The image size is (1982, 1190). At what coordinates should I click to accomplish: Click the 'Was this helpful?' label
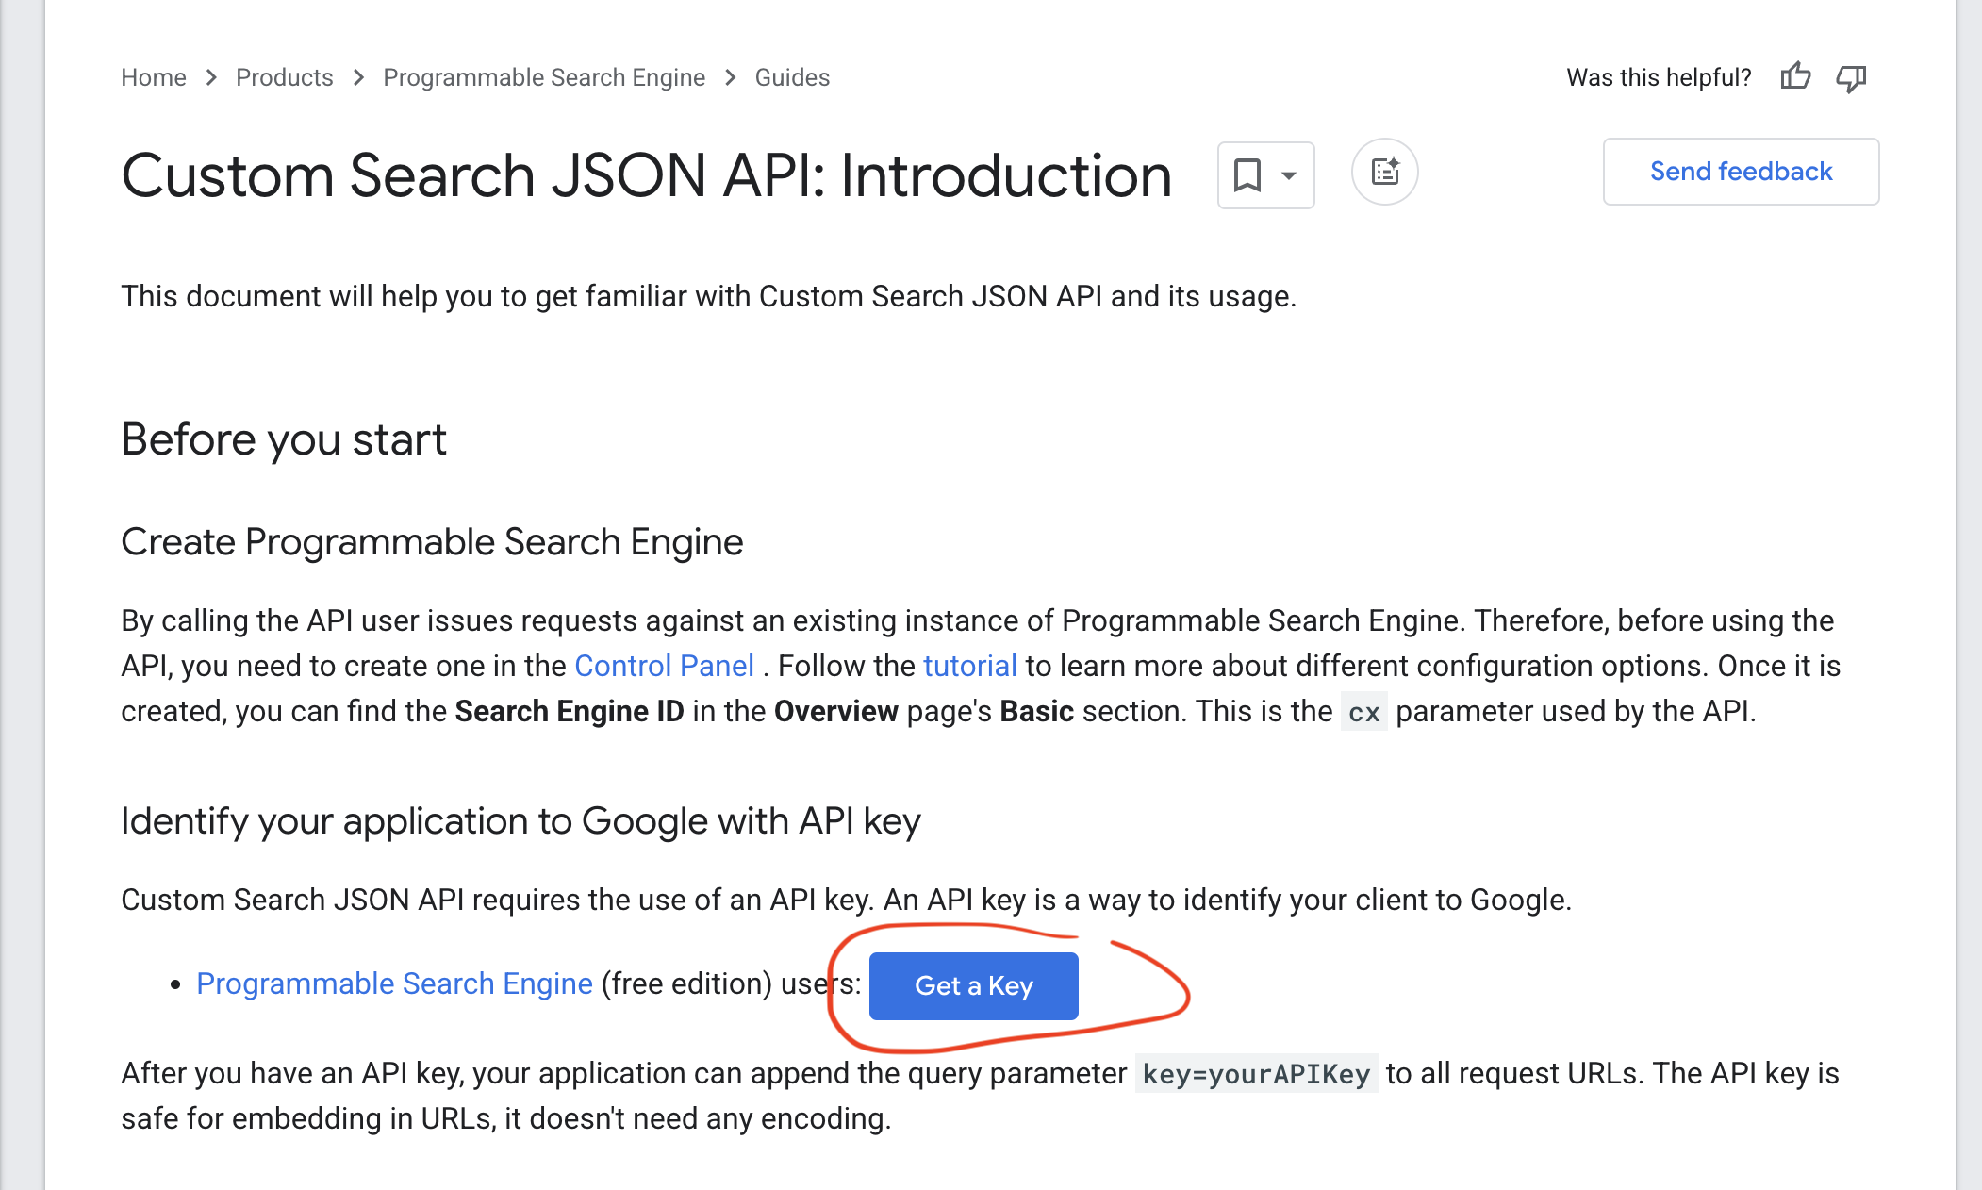1659,77
